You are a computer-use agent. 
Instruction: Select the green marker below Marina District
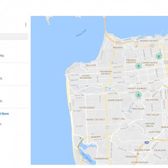(159, 56)
